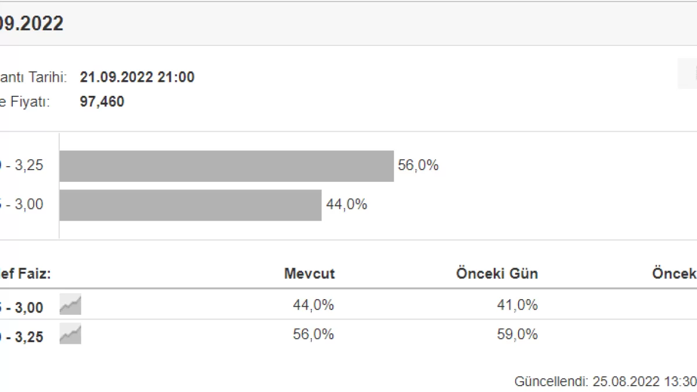Select the Mevcut column header

pos(309,274)
